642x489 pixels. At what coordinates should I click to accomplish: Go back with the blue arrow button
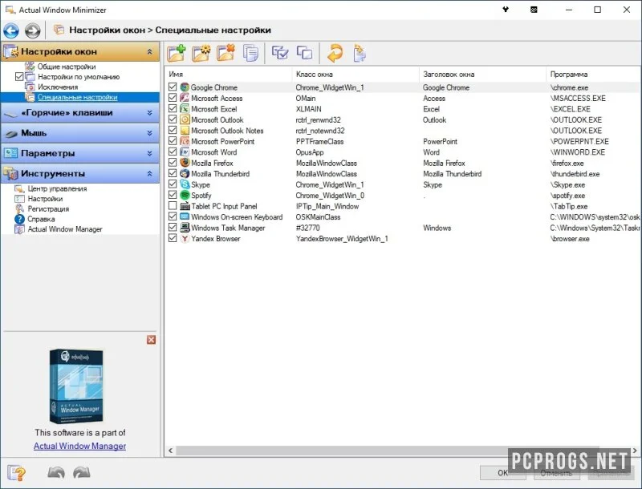tap(11, 30)
